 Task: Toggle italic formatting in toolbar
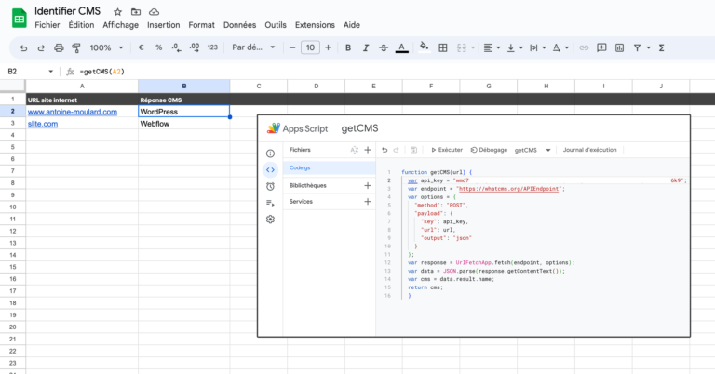366,47
